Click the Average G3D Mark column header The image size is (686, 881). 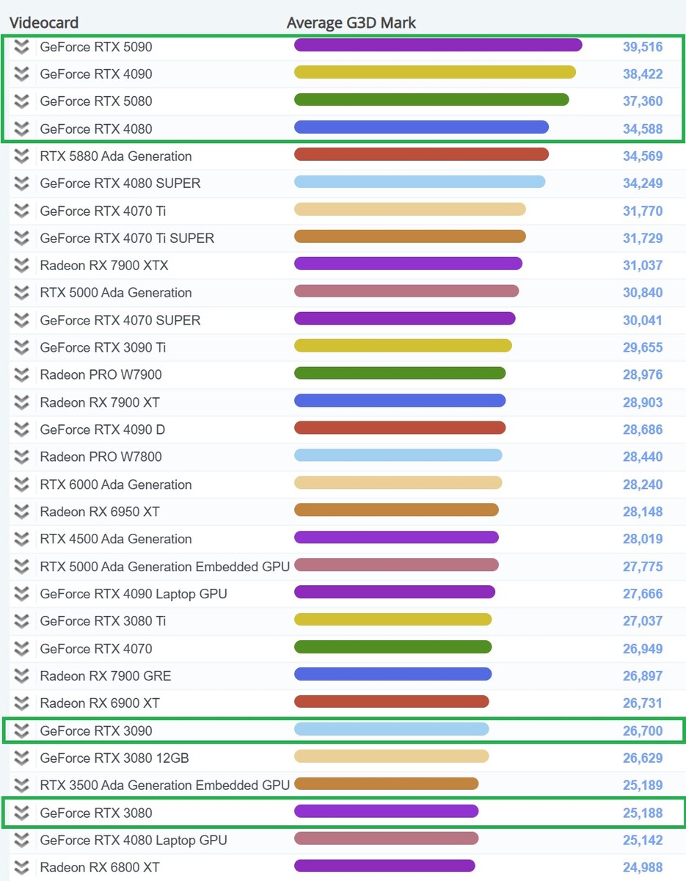(351, 23)
